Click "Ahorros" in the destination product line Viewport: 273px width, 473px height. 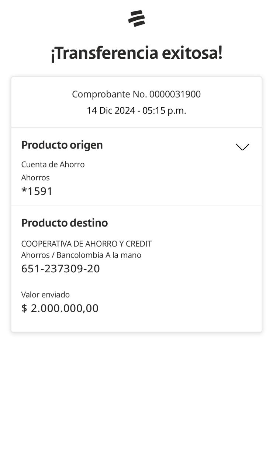[x=35, y=255]
